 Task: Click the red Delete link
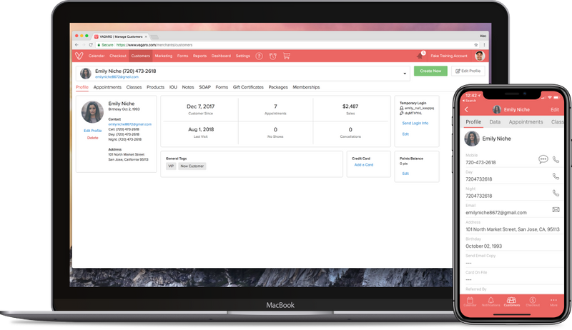[x=93, y=138]
